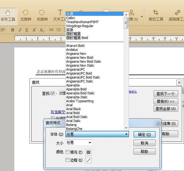
Task: Select 宋体 font
Action: (x=95, y=30)
